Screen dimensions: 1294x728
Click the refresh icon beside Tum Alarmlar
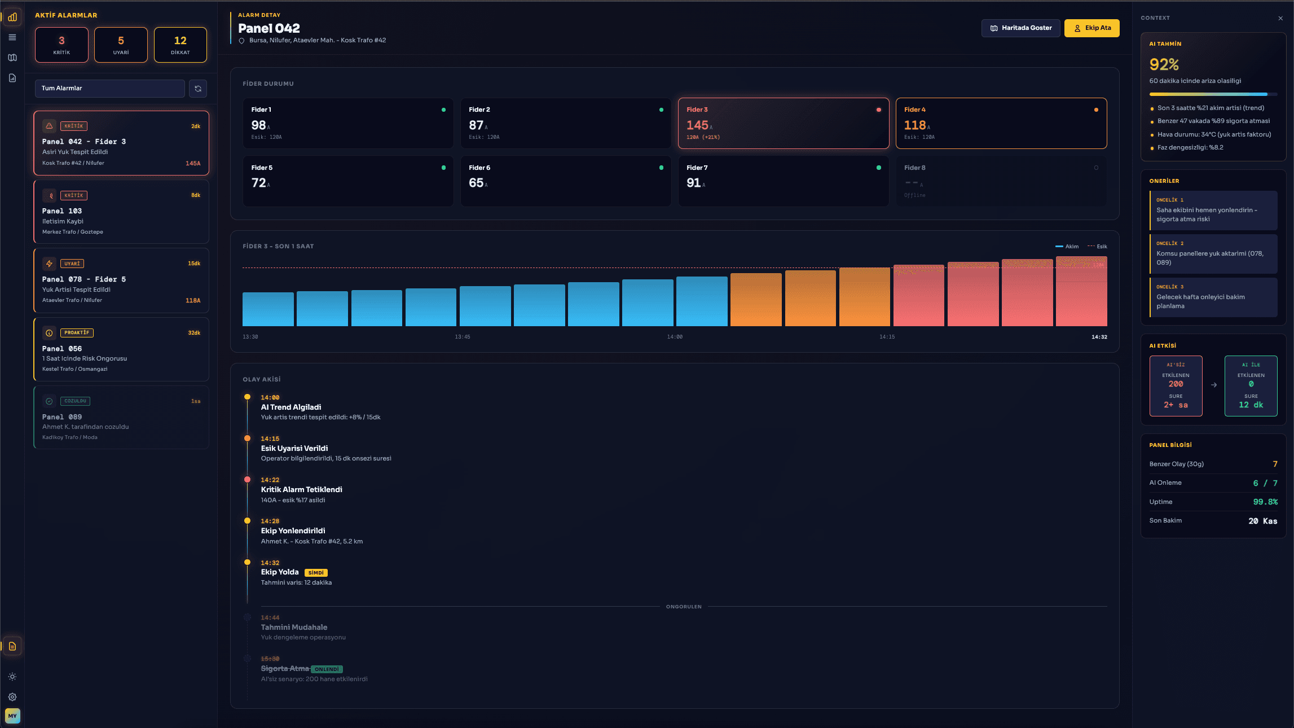point(197,89)
